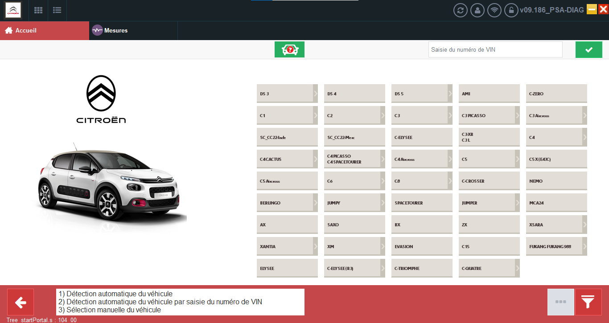This screenshot has width=609, height=323.
Task: Select the DS 4 vehicle
Action: (354, 94)
